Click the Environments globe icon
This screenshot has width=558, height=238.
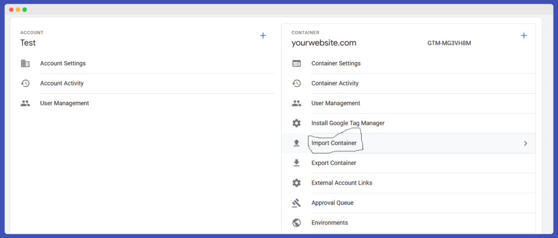pos(296,223)
